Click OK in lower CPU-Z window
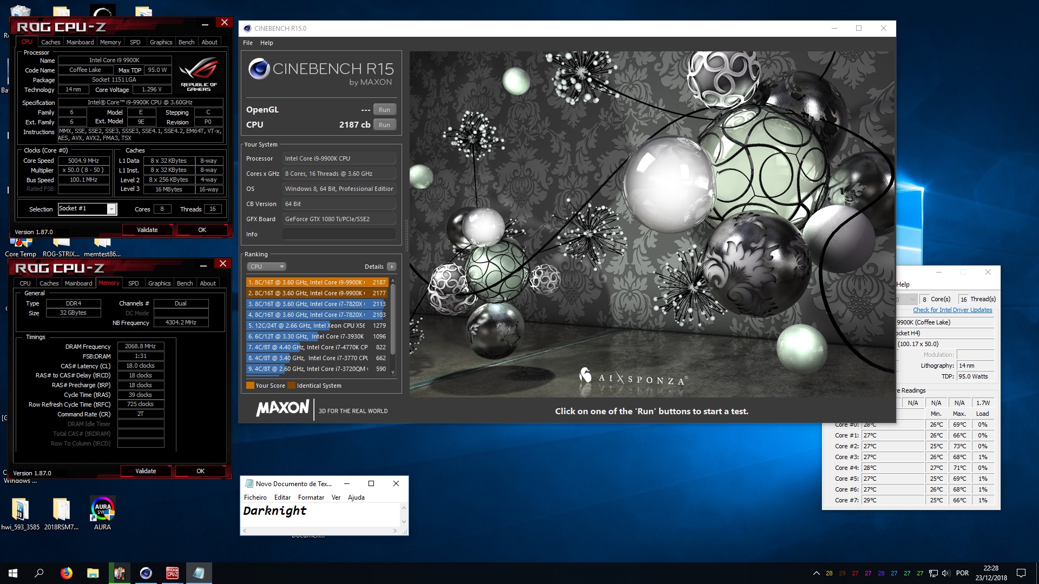Viewport: 1039px width, 584px height. (200, 471)
